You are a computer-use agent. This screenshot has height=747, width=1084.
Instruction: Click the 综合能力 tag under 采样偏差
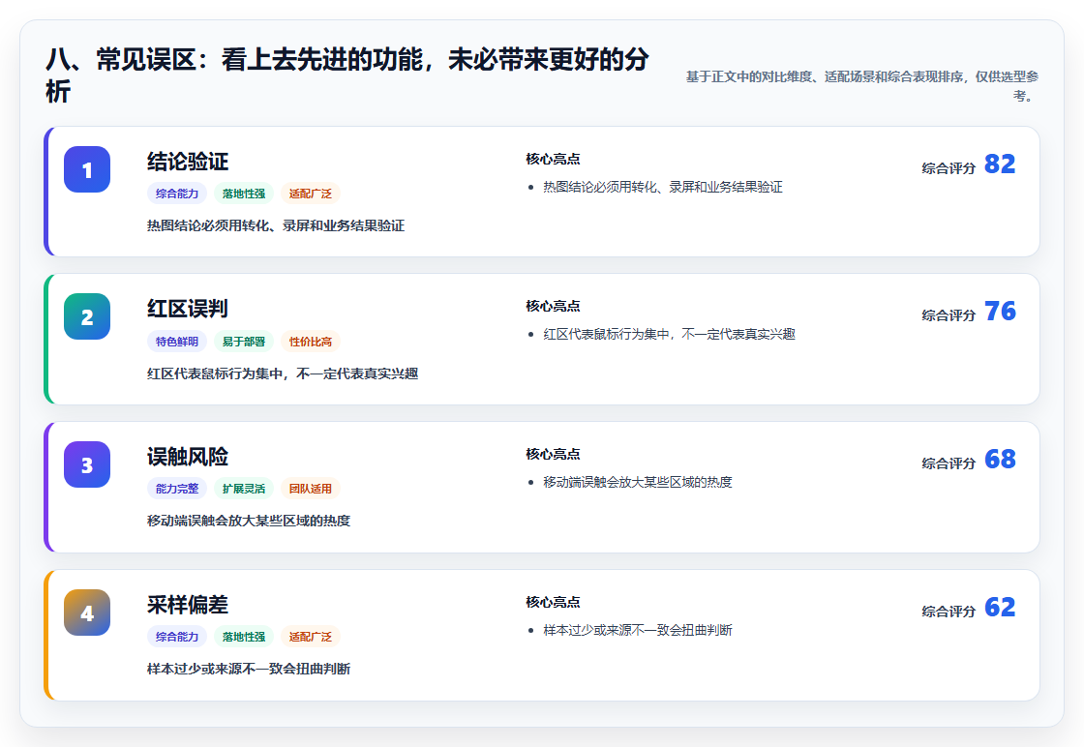coord(177,637)
